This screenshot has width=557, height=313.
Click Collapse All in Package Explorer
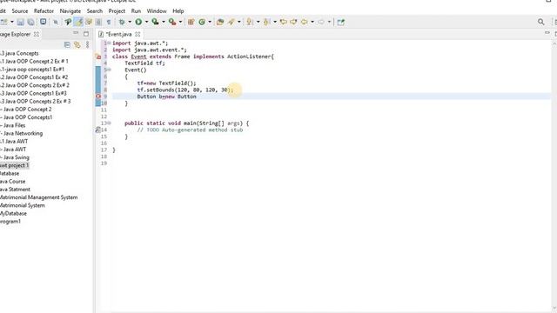(x=67, y=44)
